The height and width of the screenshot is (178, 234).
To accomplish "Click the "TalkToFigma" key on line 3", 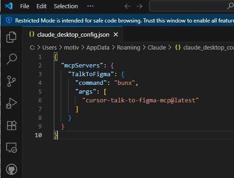I will pos(91,74).
